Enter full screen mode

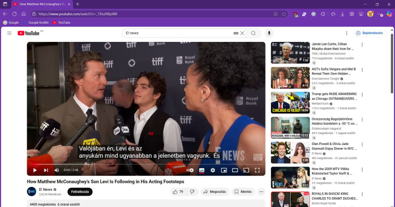(x=257, y=170)
